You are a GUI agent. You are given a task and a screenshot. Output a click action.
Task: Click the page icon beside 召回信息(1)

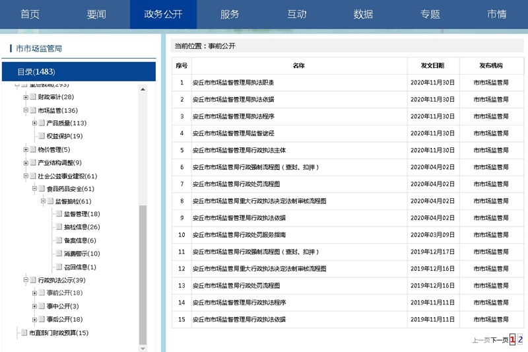[x=59, y=267]
